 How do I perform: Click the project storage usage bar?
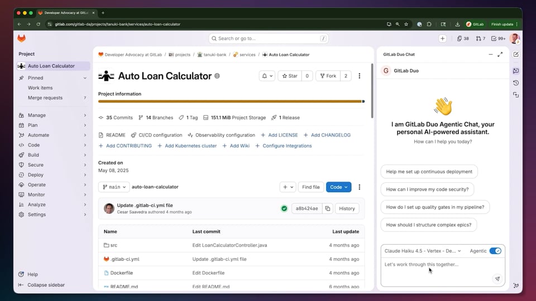231,101
